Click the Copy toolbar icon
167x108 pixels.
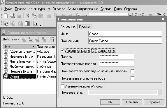coord(34,16)
